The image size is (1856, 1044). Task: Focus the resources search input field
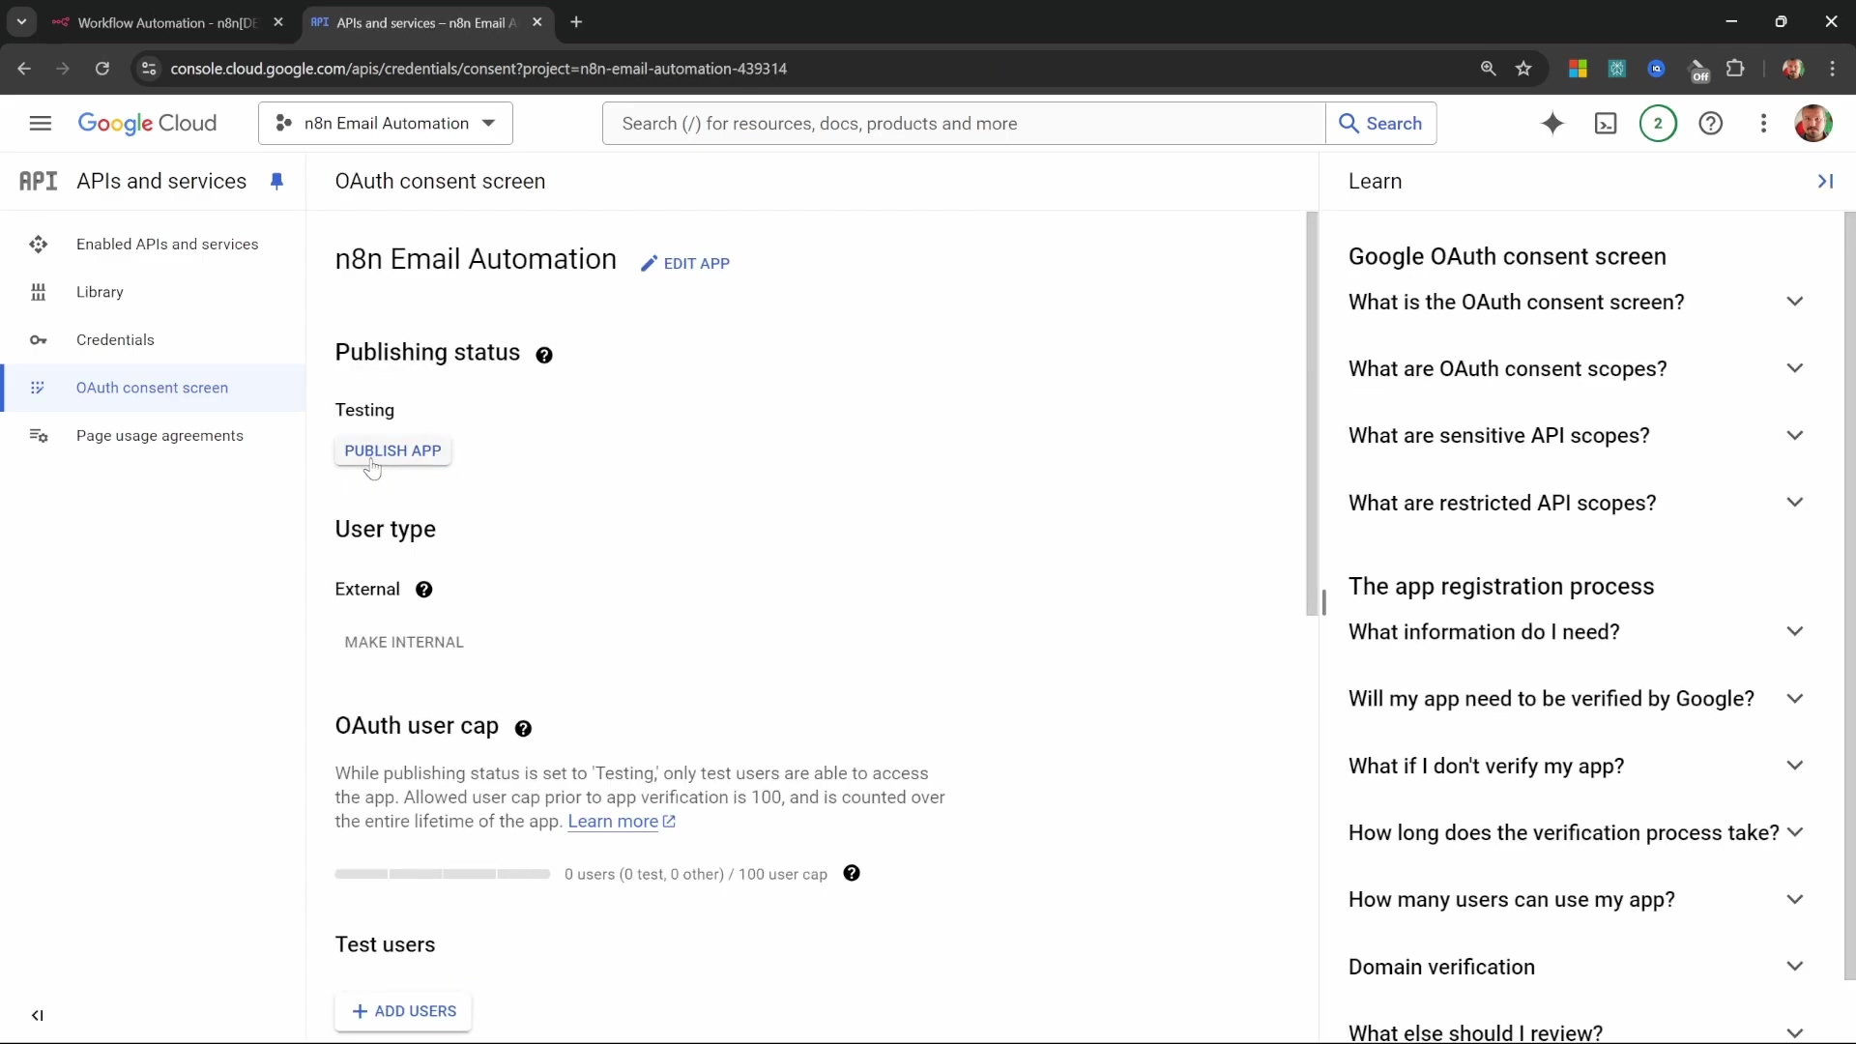point(962,123)
